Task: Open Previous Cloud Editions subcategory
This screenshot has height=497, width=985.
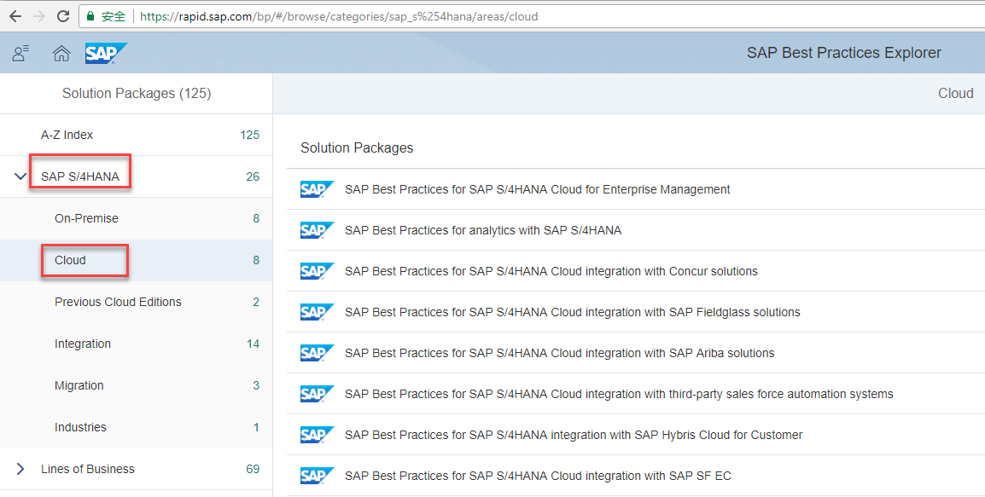Action: click(x=137, y=302)
